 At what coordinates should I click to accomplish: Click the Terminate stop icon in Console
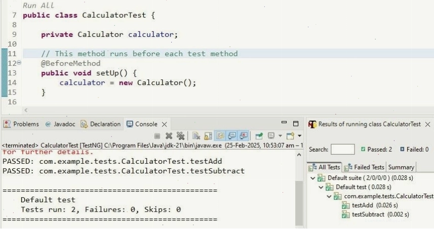157,136
